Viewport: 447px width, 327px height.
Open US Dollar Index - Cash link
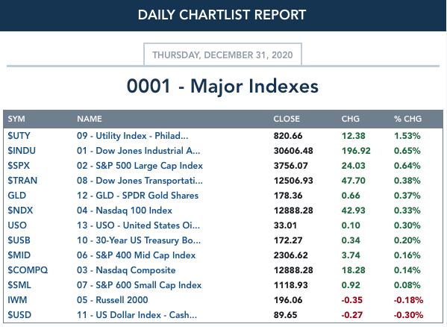(x=137, y=315)
